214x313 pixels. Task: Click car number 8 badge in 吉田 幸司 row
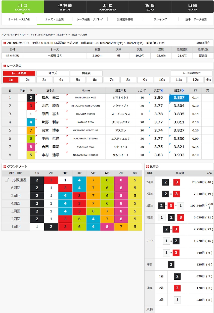coord(31,147)
